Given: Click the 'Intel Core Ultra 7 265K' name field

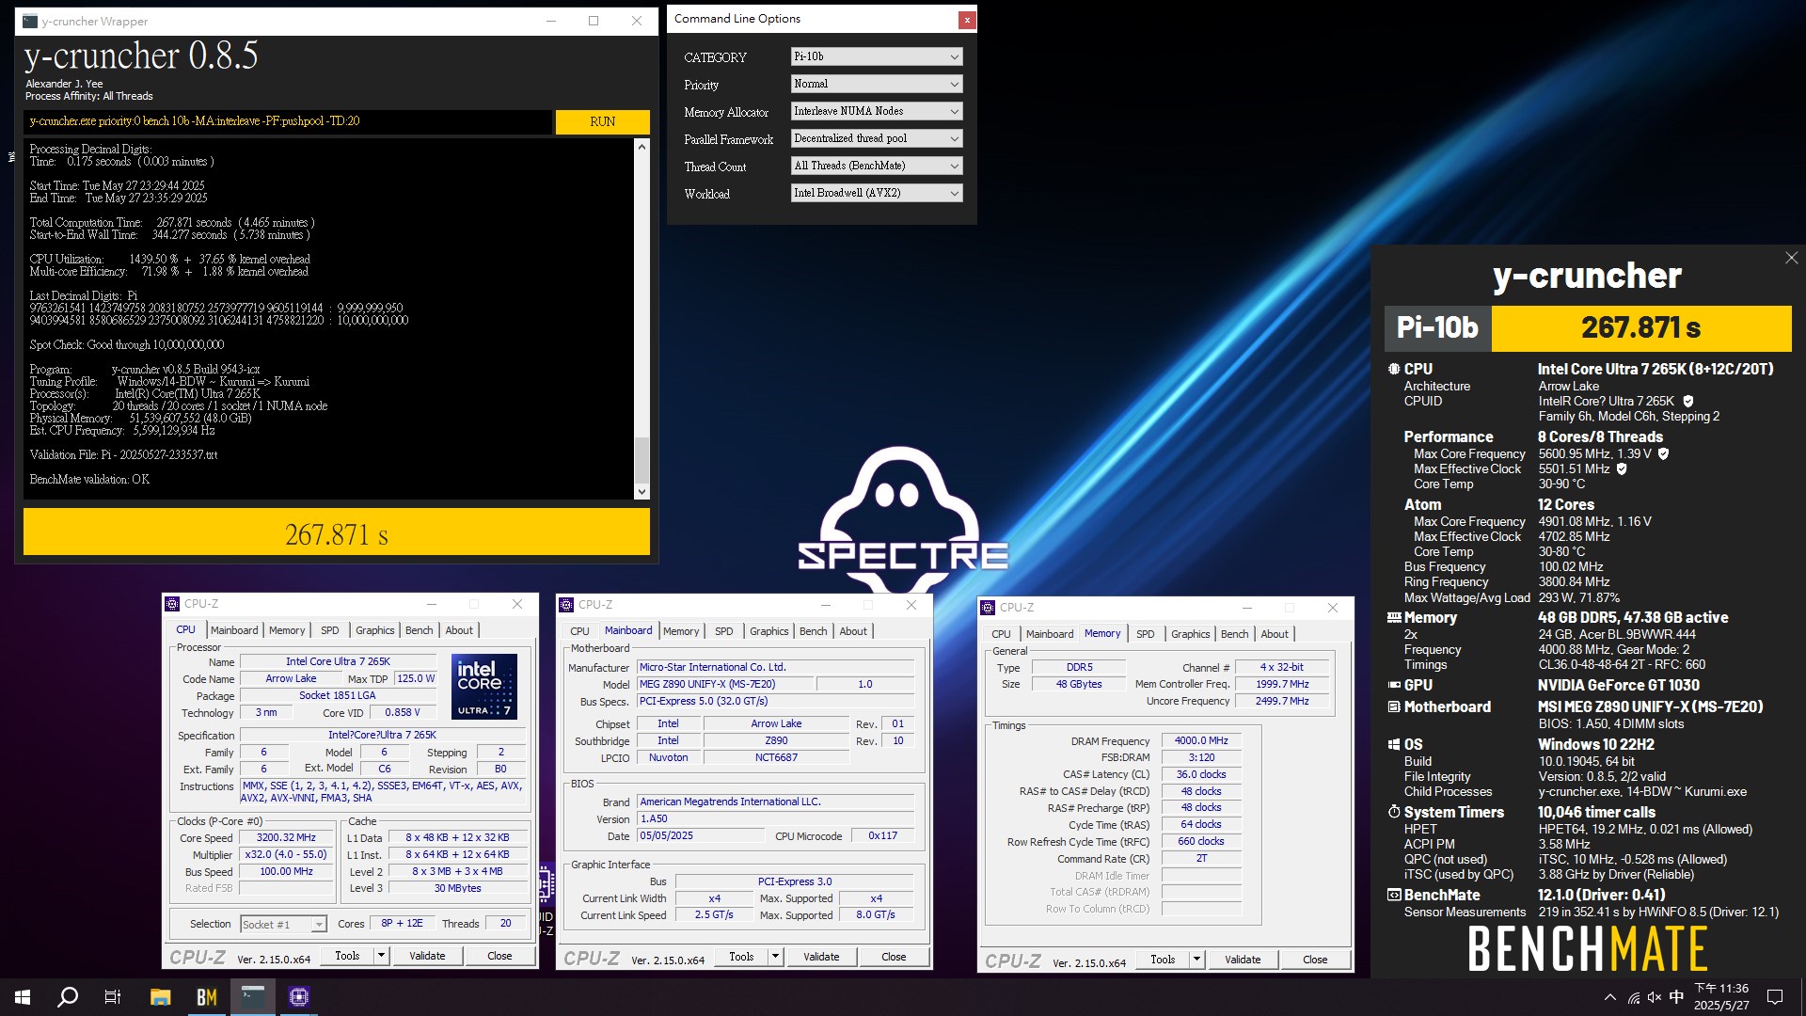Looking at the screenshot, I should (x=338, y=662).
